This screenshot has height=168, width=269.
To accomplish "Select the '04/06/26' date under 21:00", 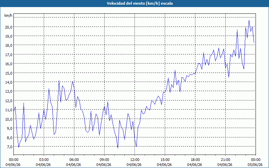I will 225,165.
